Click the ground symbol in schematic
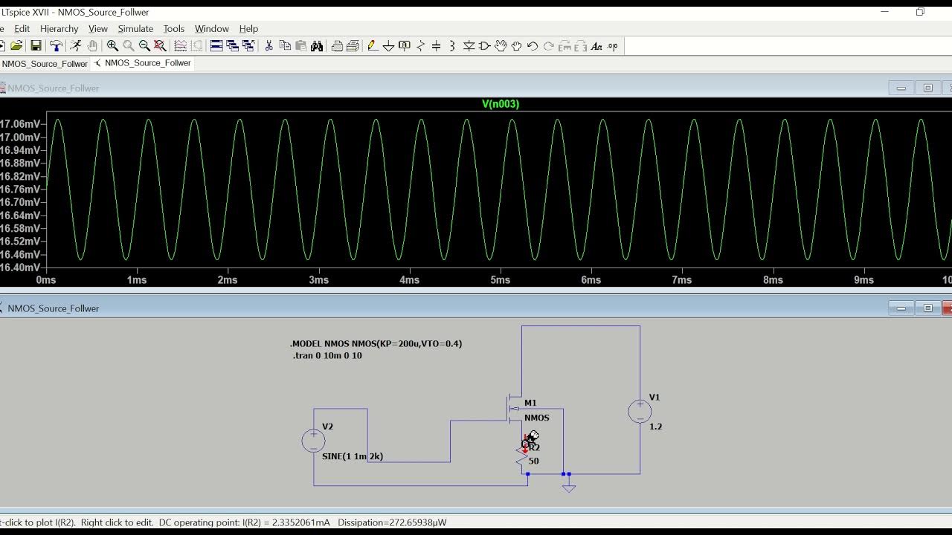952x535 pixels. [569, 487]
